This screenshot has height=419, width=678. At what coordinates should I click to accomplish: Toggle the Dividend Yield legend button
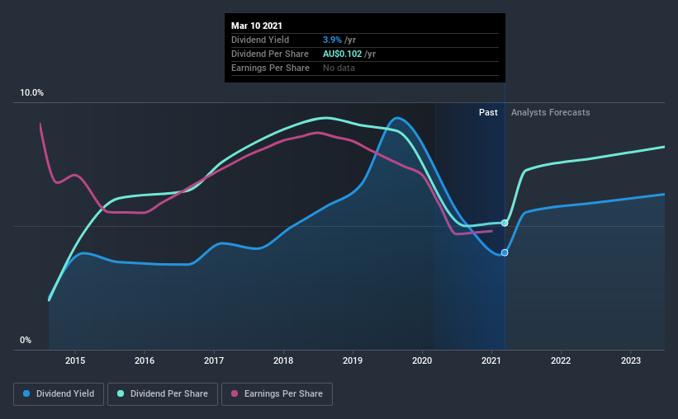click(59, 394)
